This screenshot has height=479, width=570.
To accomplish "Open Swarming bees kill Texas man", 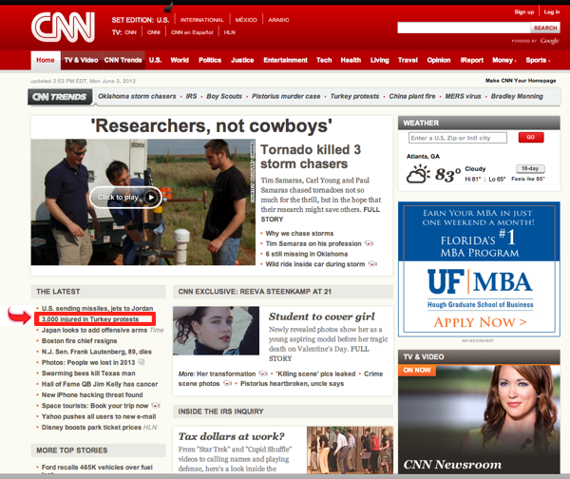I will [x=88, y=374].
